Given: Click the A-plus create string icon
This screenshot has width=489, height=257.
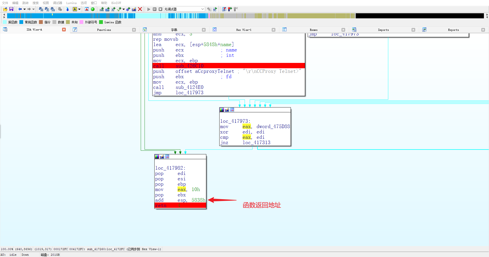Looking at the screenshot, I should coord(113,9).
